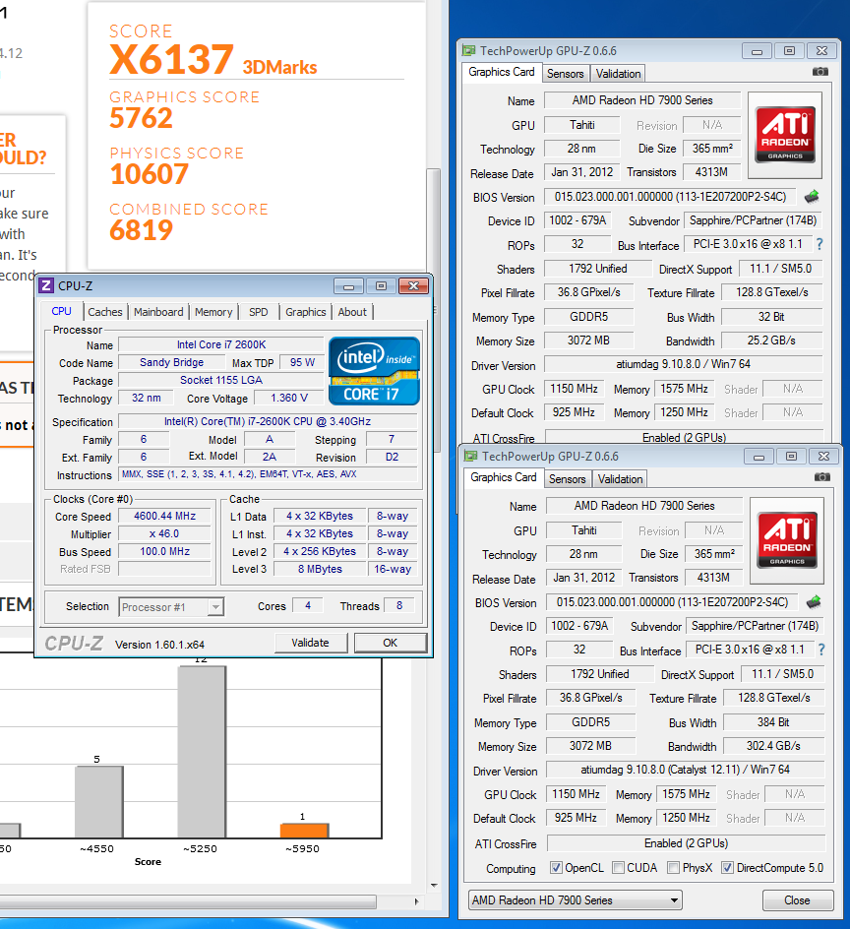
Task: Click Name field Intel Core i7 2600K
Action: coord(221,344)
